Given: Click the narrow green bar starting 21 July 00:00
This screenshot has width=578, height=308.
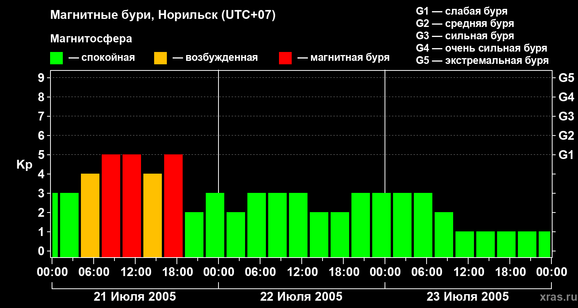Looking at the screenshot, I should click(x=55, y=225).
